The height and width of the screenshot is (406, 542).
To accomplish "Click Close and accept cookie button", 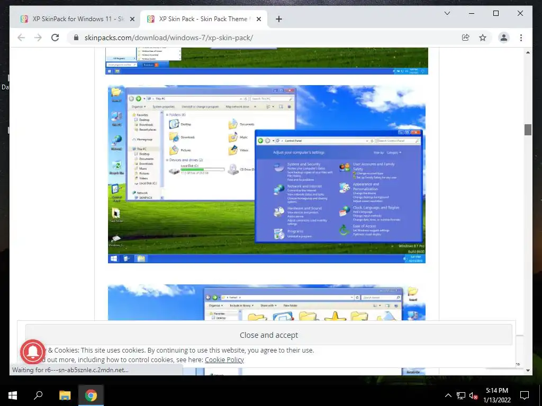I will point(268,335).
